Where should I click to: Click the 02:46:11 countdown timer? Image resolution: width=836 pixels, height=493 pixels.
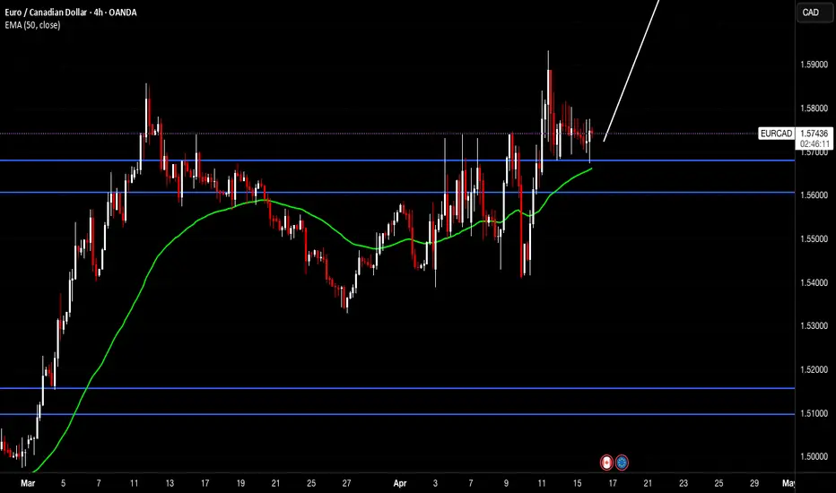(x=814, y=144)
